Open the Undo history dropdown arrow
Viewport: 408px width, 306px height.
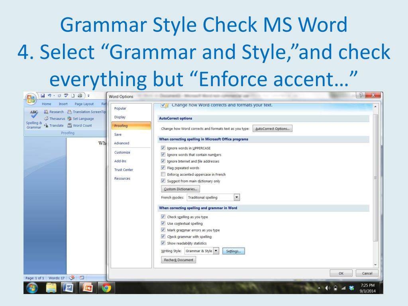pyautogui.click(x=54, y=96)
